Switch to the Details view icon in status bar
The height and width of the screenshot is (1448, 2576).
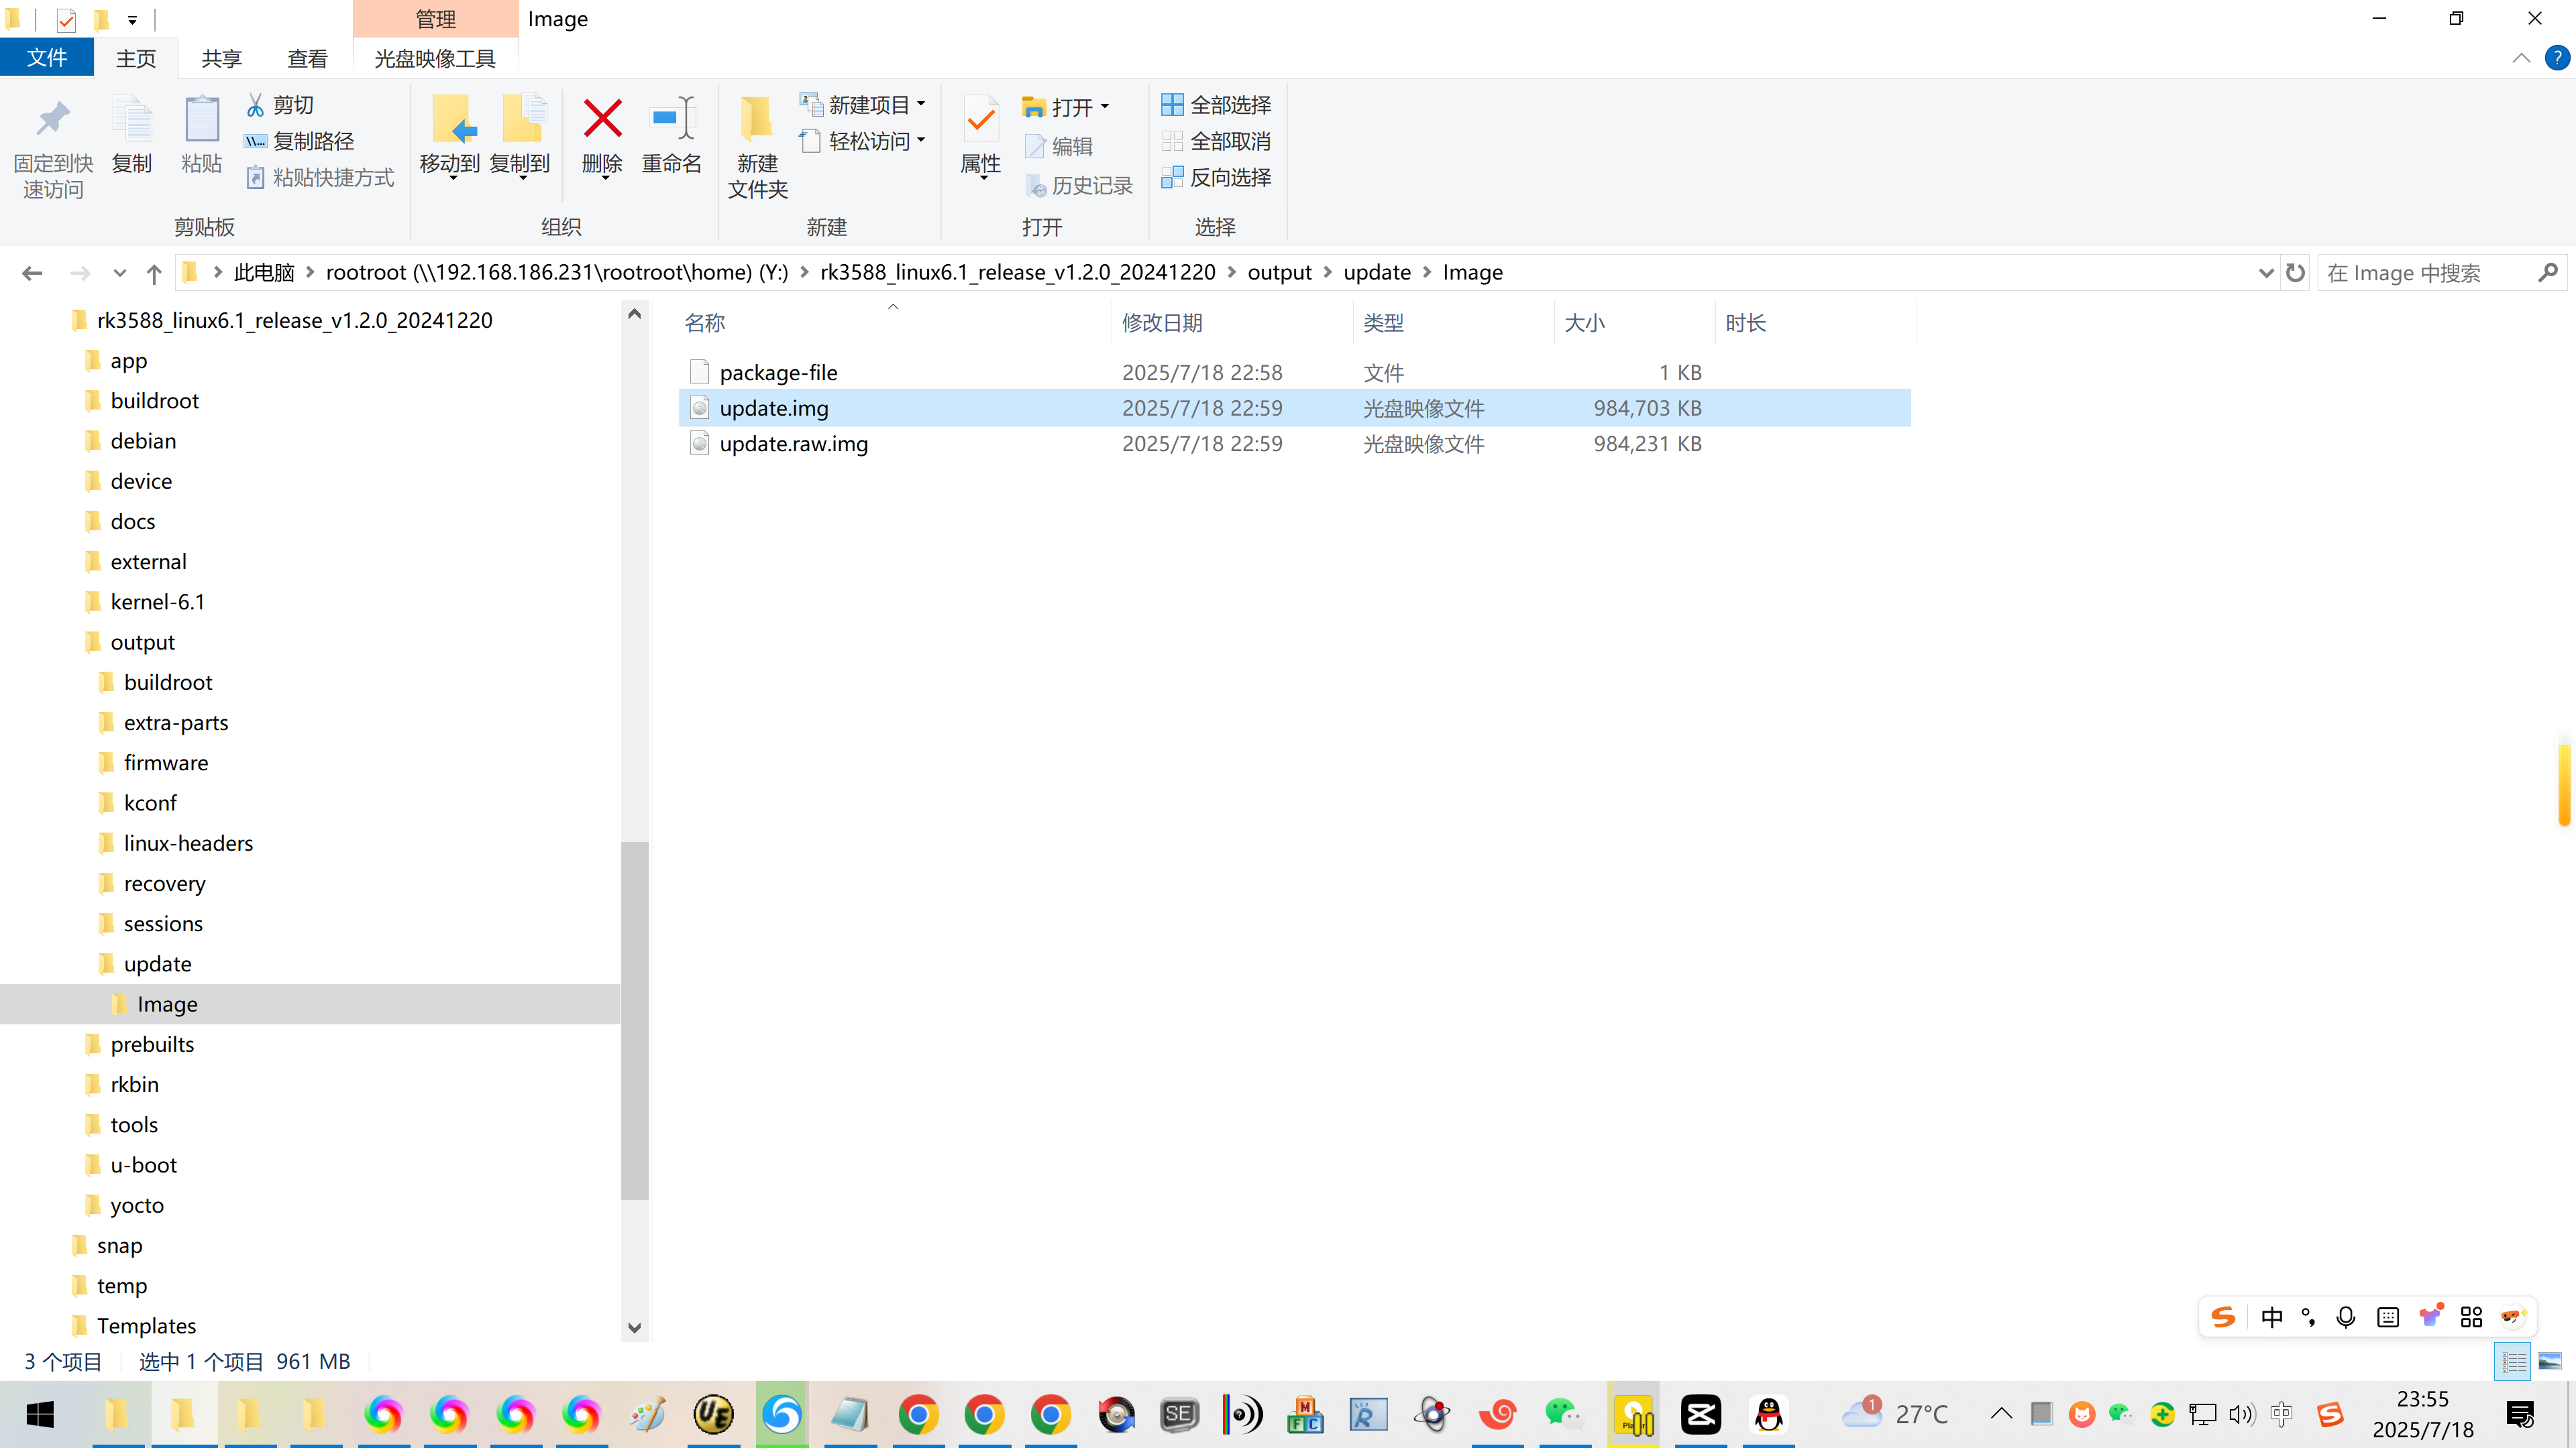point(2513,1361)
